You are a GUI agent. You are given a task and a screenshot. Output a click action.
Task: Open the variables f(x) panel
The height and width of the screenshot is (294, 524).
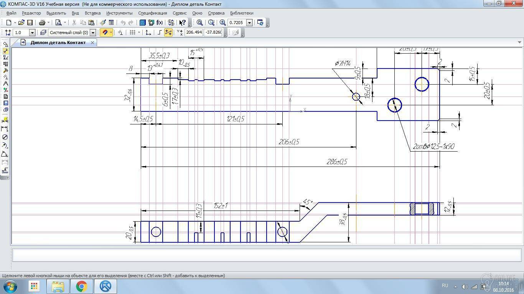tap(160, 23)
